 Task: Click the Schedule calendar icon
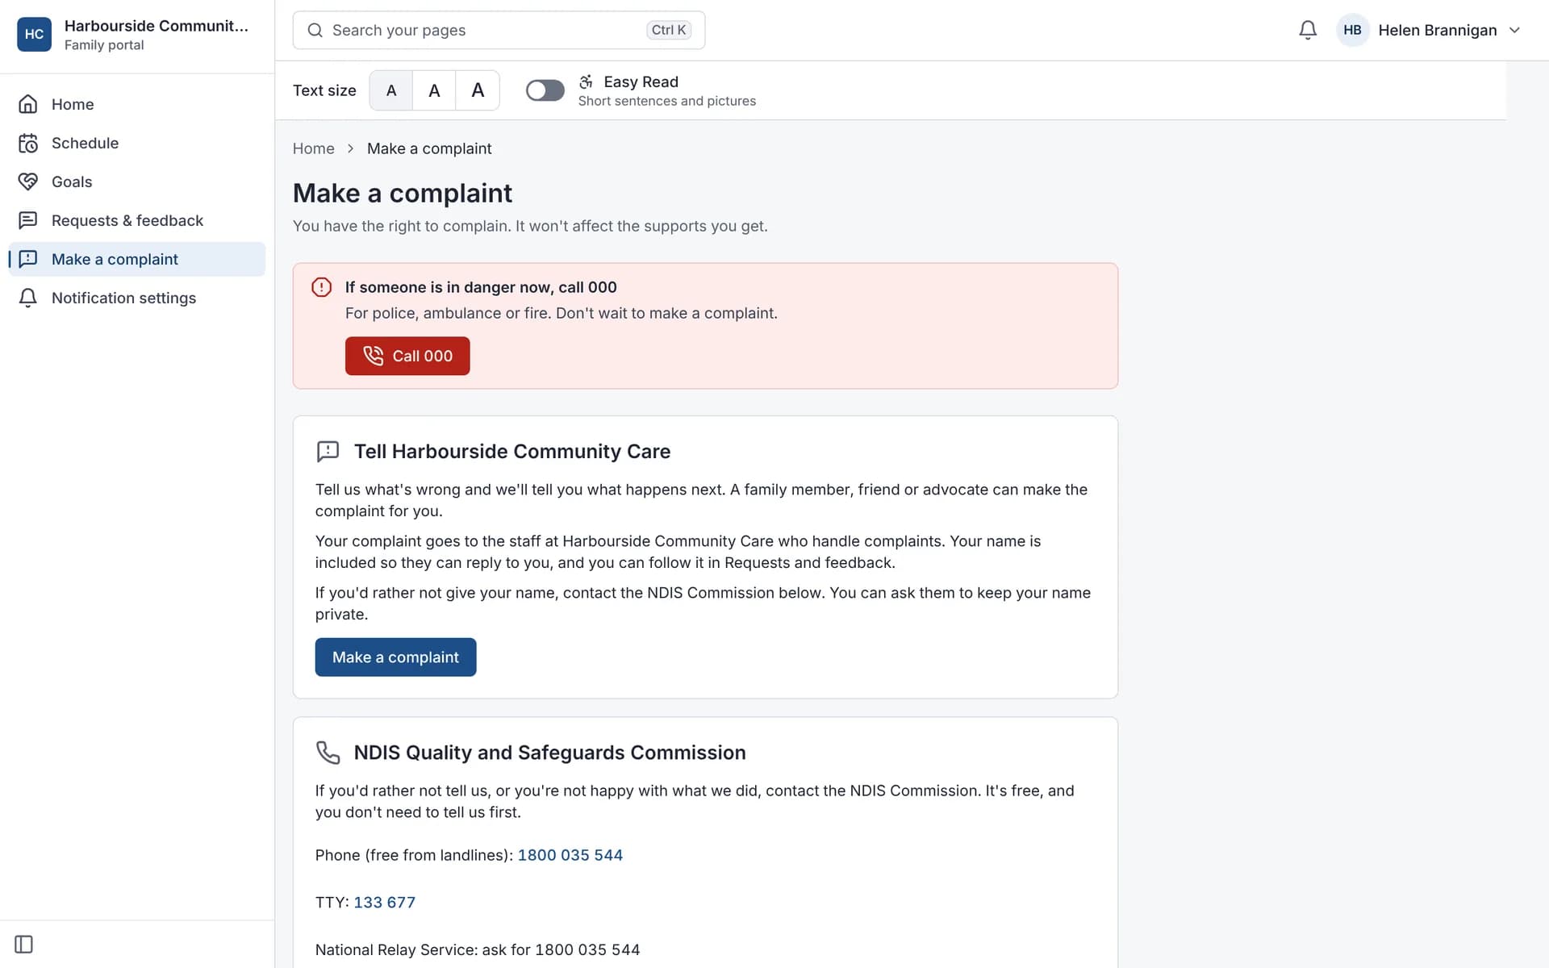(28, 143)
